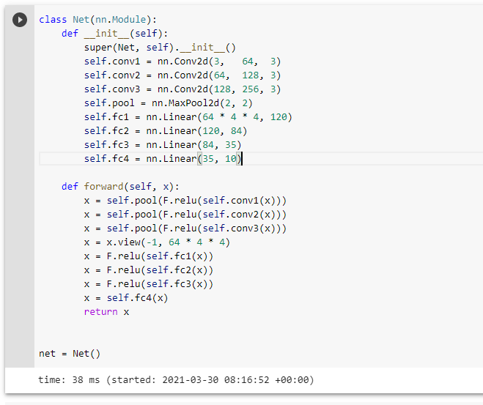The height and width of the screenshot is (405, 483).
Task: Click the 'return x' statement
Action: [x=106, y=312]
